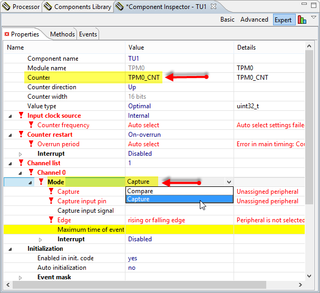The height and width of the screenshot is (293, 320).
Task: Click the error icon beside Input clock source
Action: pos(22,116)
